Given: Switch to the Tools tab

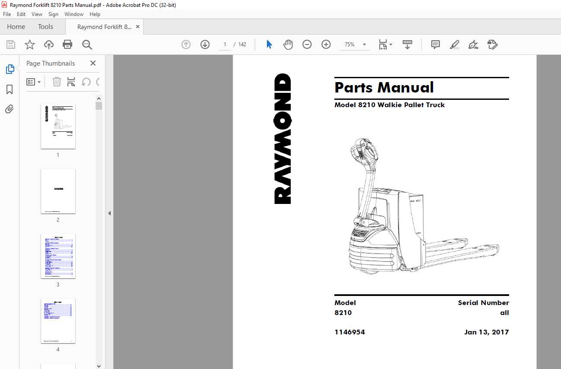Looking at the screenshot, I should 45,26.
